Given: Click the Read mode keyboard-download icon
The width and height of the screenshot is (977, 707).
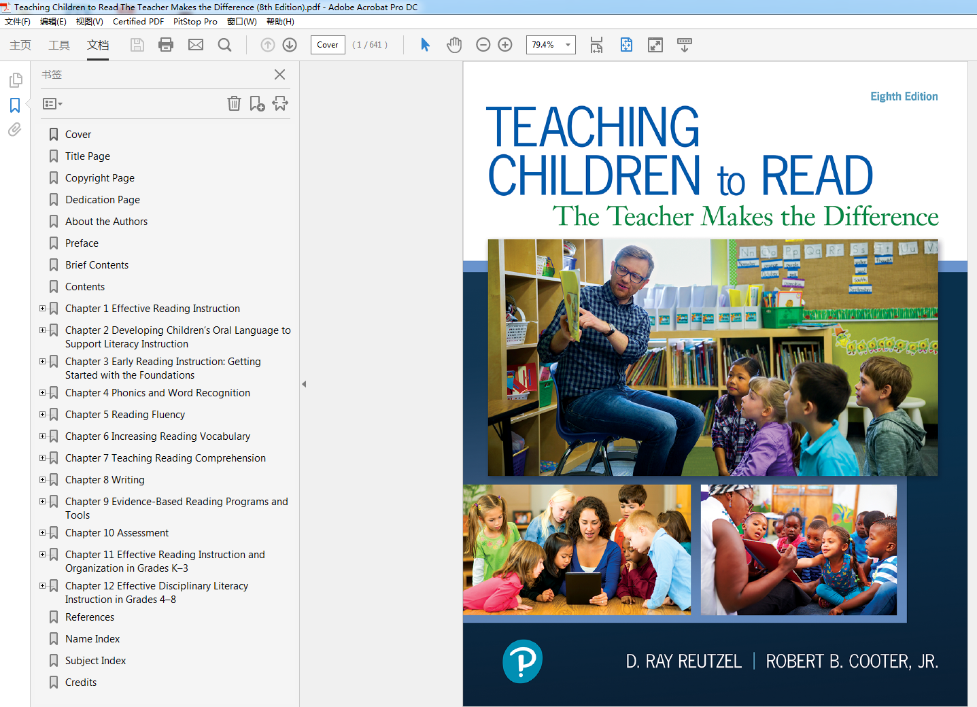Looking at the screenshot, I should coord(685,45).
